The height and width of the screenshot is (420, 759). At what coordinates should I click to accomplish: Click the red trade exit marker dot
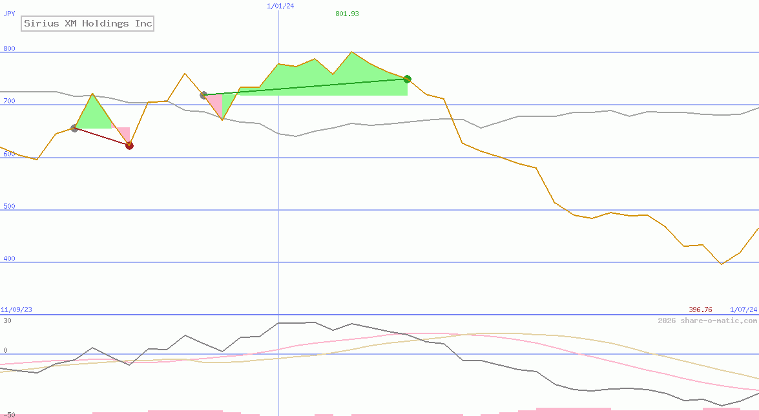pos(129,145)
